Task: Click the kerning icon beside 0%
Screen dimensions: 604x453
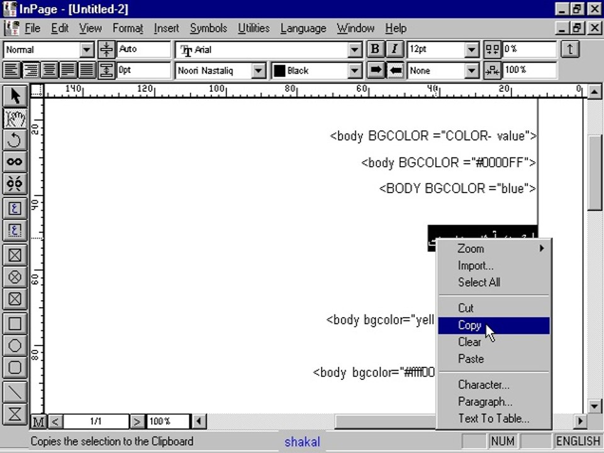Action: tap(492, 50)
